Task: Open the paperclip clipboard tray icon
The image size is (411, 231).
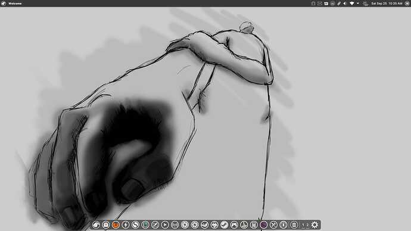Action: click(x=339, y=4)
